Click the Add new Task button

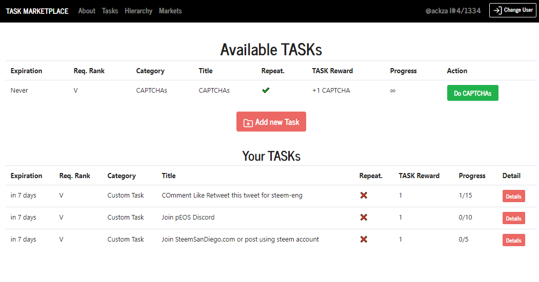(x=271, y=121)
